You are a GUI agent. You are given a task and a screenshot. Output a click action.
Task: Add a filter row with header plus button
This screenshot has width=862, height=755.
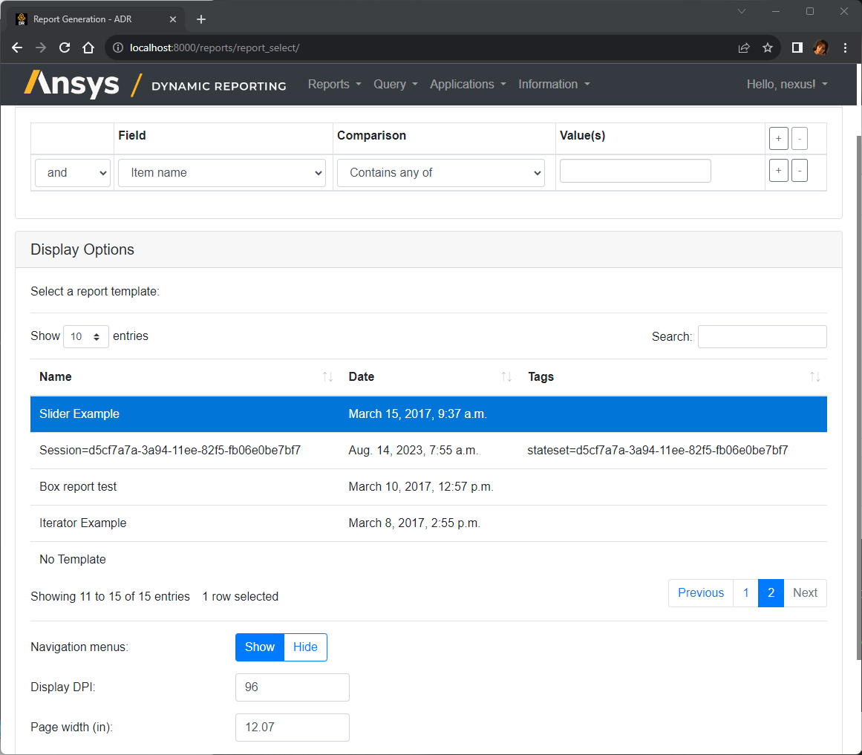(778, 139)
